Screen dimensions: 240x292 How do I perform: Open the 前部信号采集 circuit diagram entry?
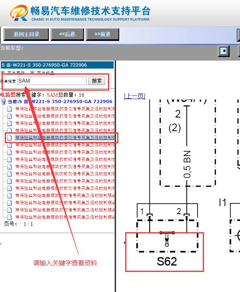(65, 159)
